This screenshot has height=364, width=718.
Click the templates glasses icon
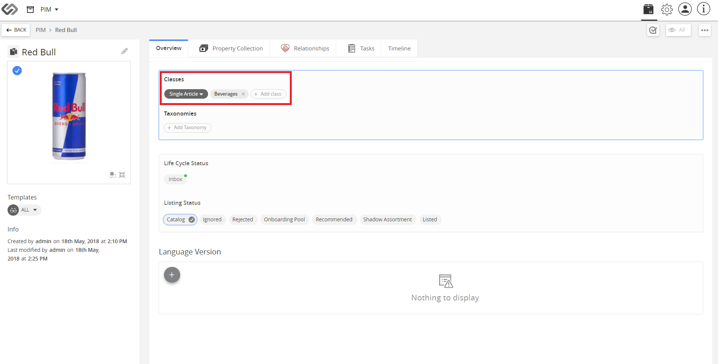click(13, 210)
